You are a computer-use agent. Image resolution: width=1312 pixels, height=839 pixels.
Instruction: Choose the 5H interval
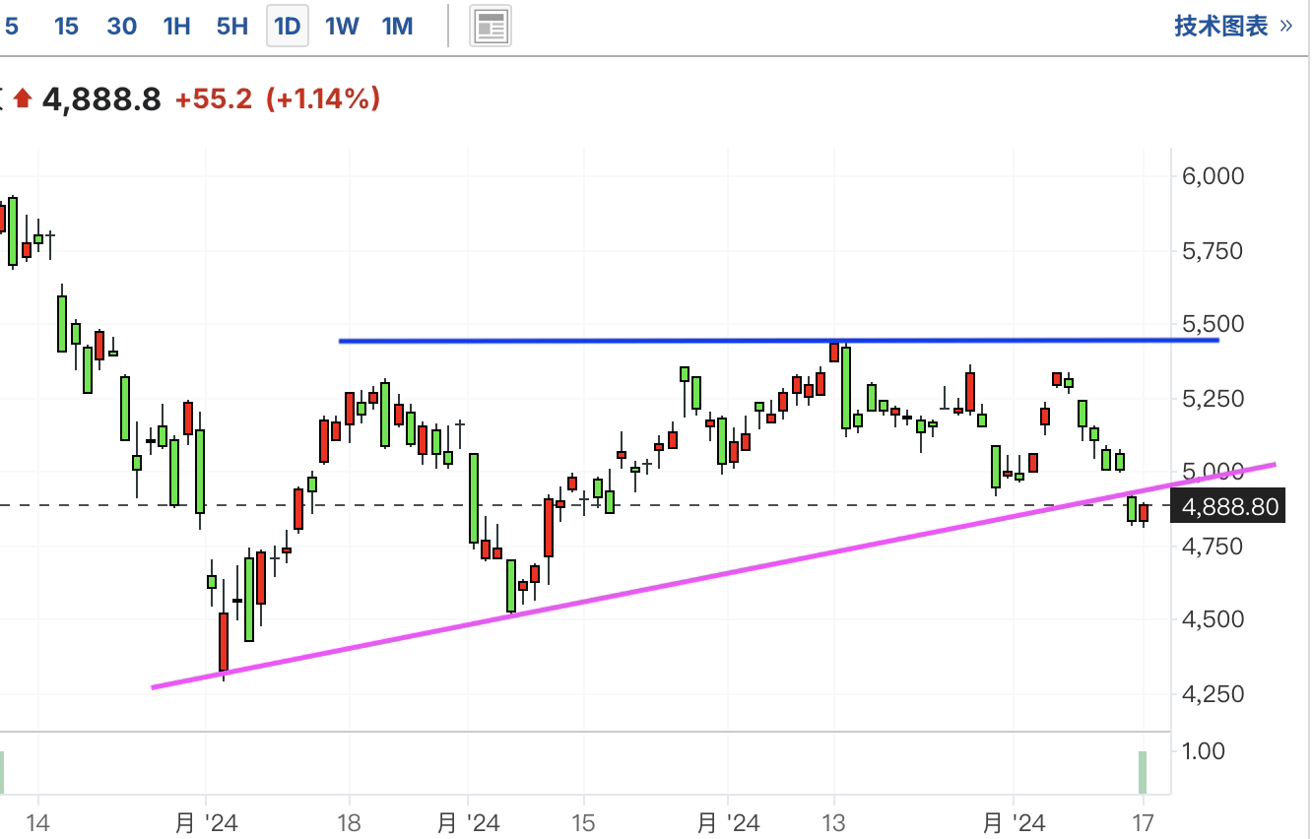[x=232, y=26]
